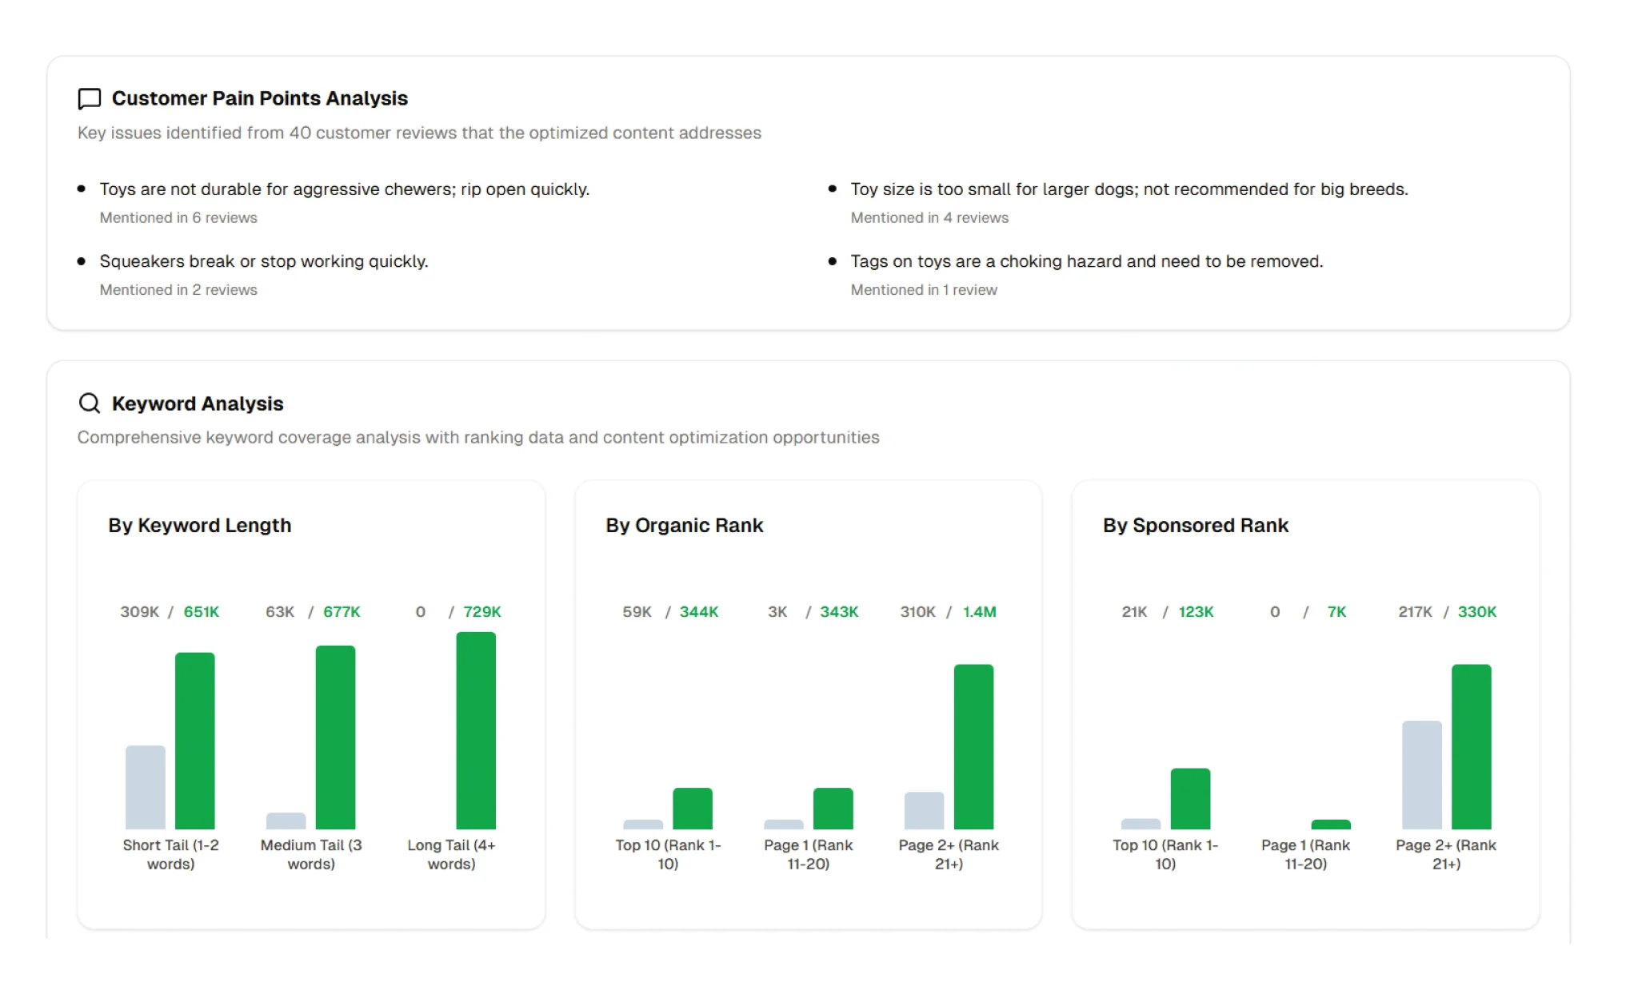Select the Keyword Analysis heading
Viewport: 1638px width, 982px height.
(x=198, y=404)
